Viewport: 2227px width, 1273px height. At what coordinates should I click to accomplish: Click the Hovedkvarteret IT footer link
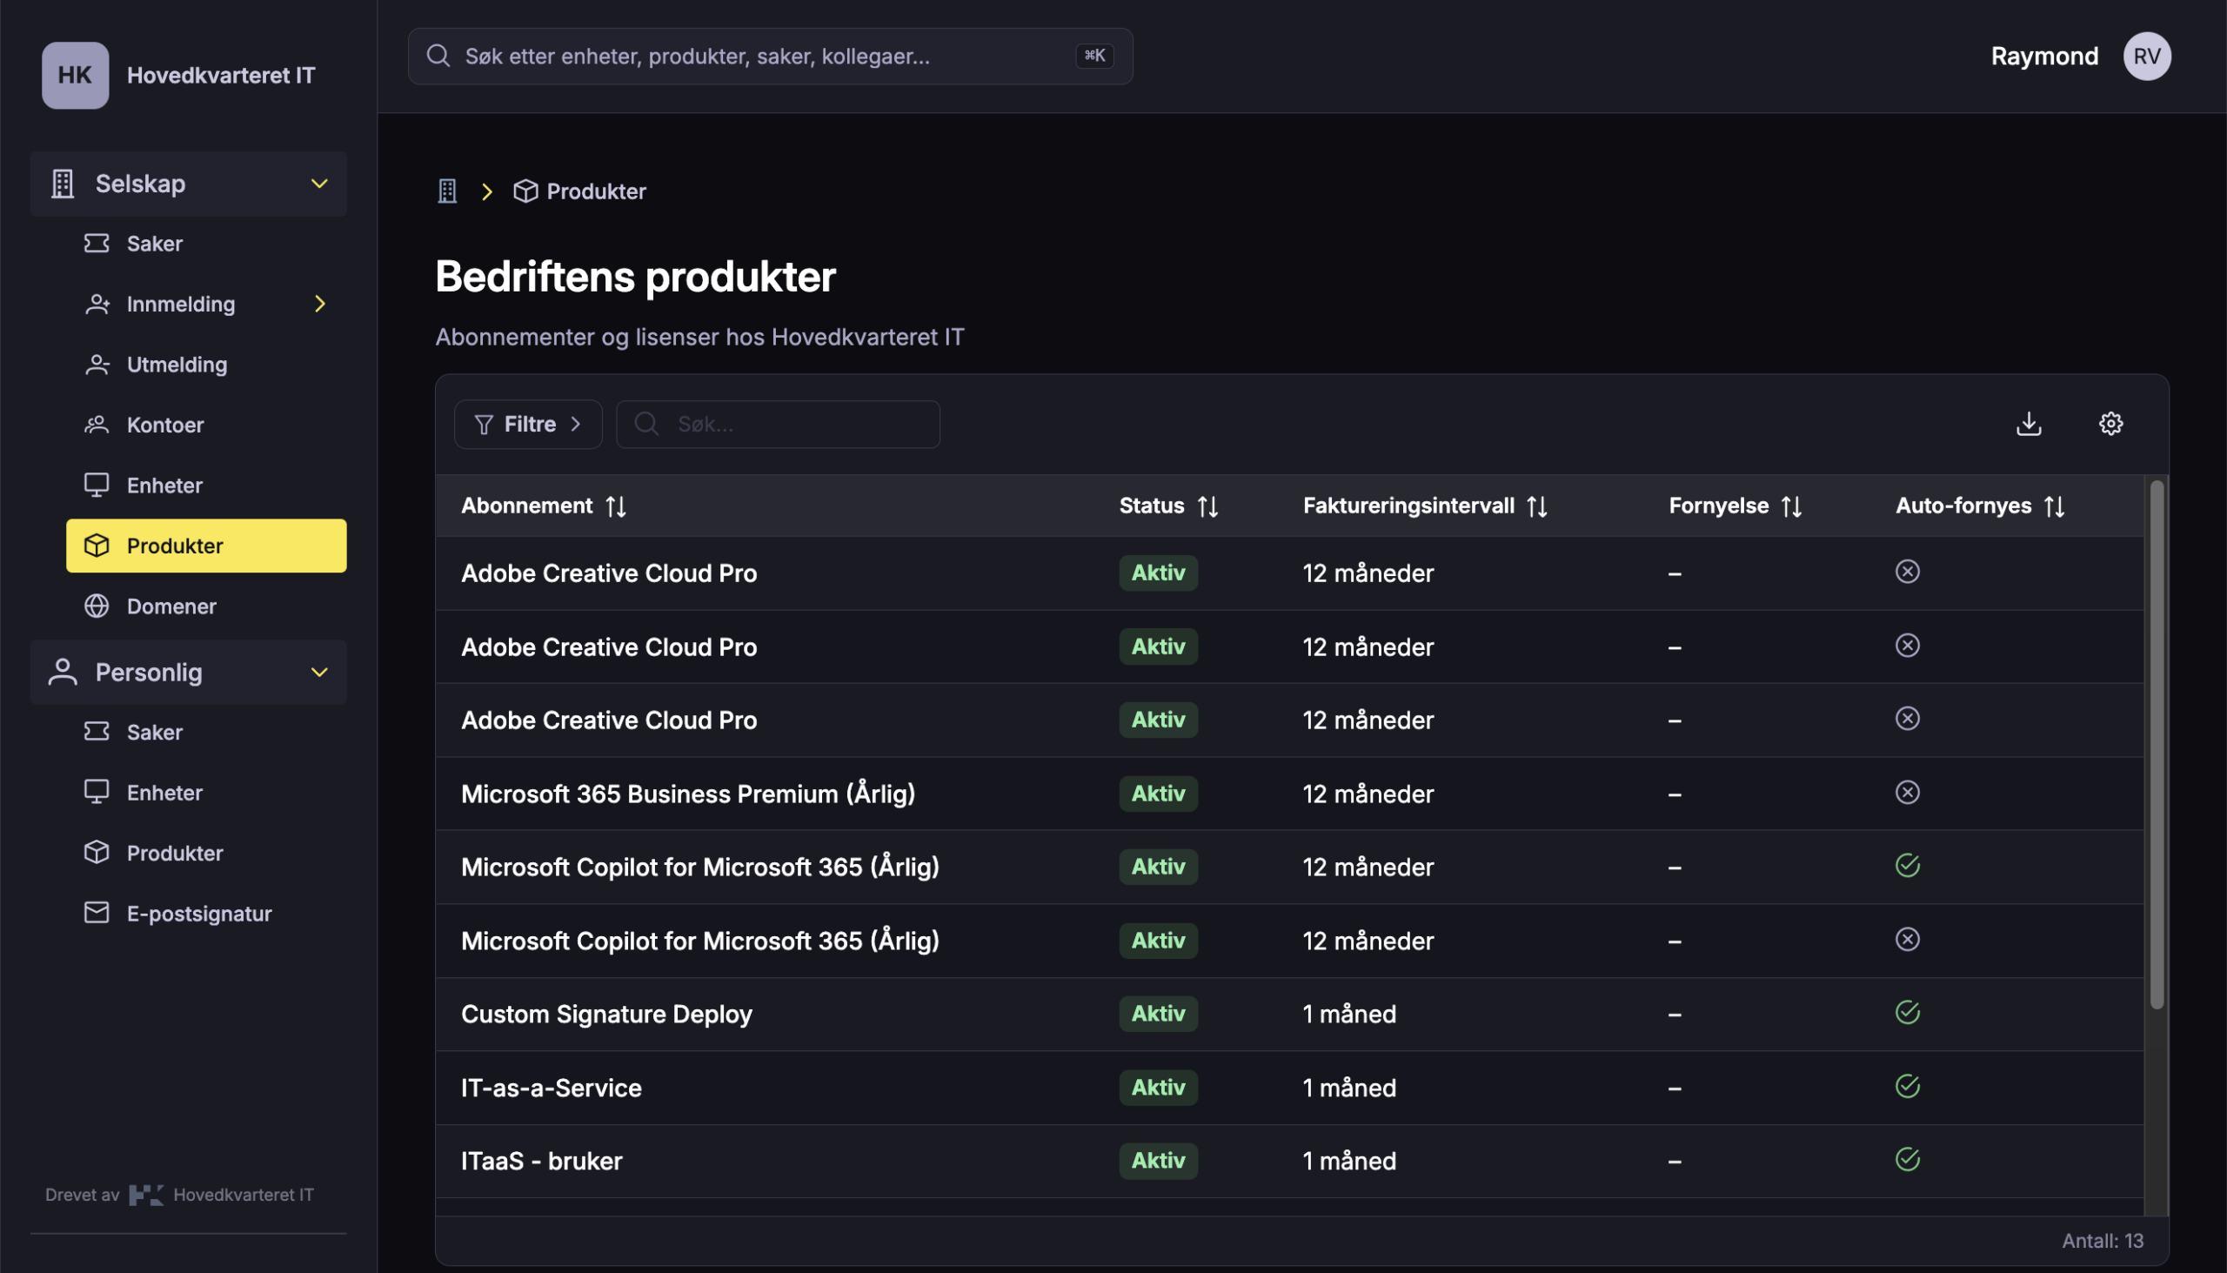click(x=243, y=1196)
